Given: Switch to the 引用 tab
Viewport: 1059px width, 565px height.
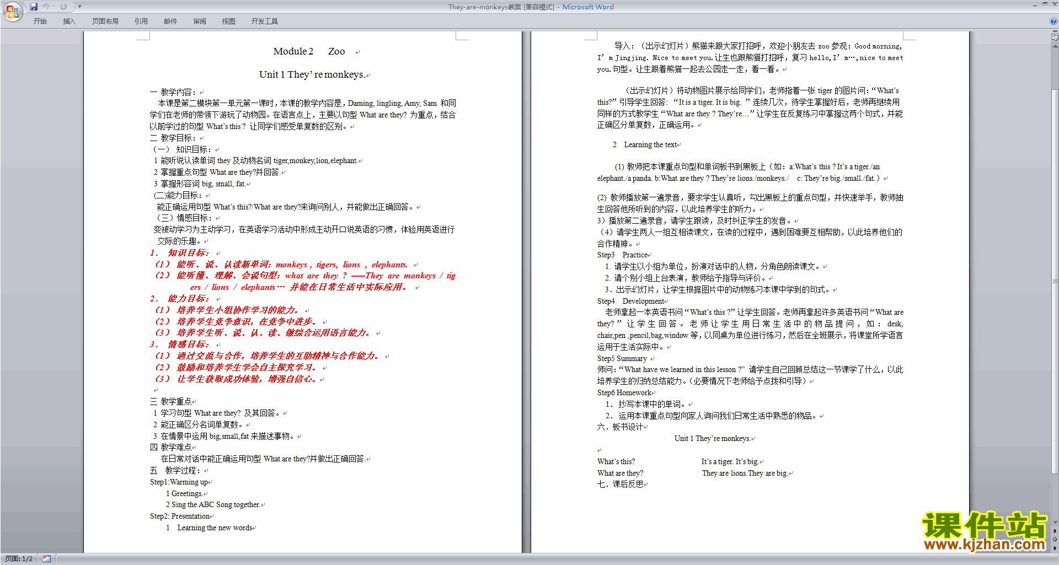Looking at the screenshot, I should 141,21.
